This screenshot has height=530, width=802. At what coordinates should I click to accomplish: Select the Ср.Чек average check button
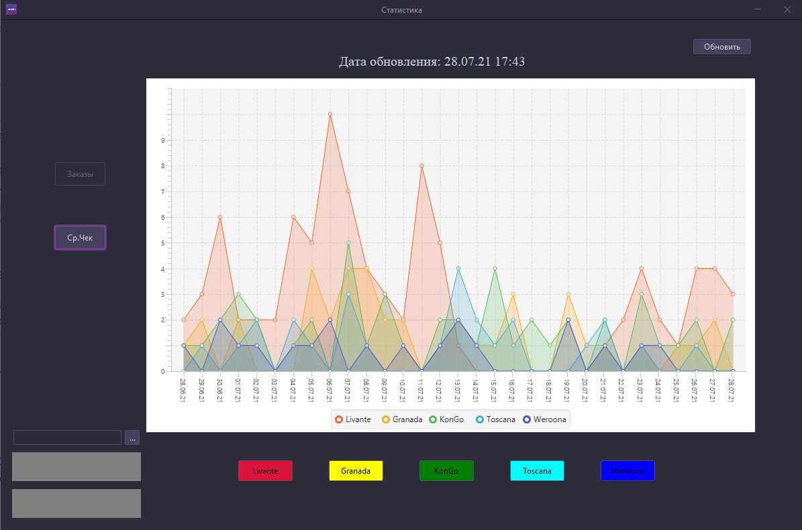click(81, 237)
